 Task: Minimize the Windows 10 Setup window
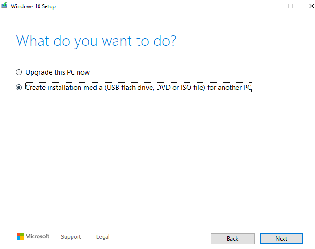(269, 6)
